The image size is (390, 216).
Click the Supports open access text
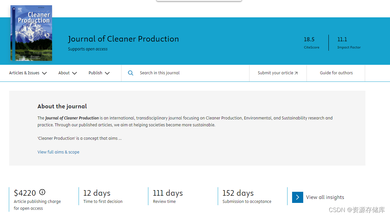point(88,49)
